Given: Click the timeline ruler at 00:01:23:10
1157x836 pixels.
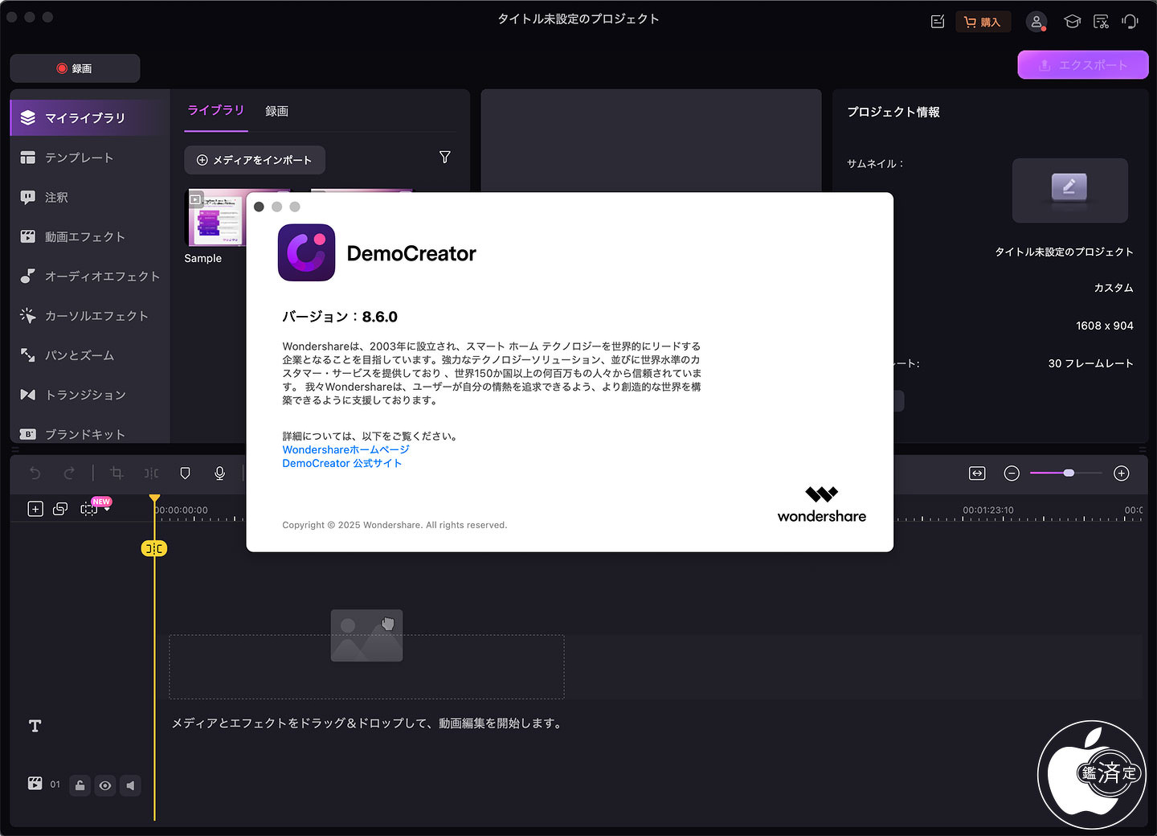Looking at the screenshot, I should pos(988,510).
